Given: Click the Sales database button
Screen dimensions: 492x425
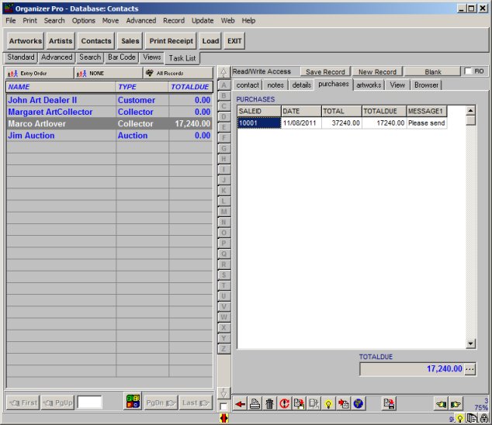Looking at the screenshot, I should click(x=130, y=41).
